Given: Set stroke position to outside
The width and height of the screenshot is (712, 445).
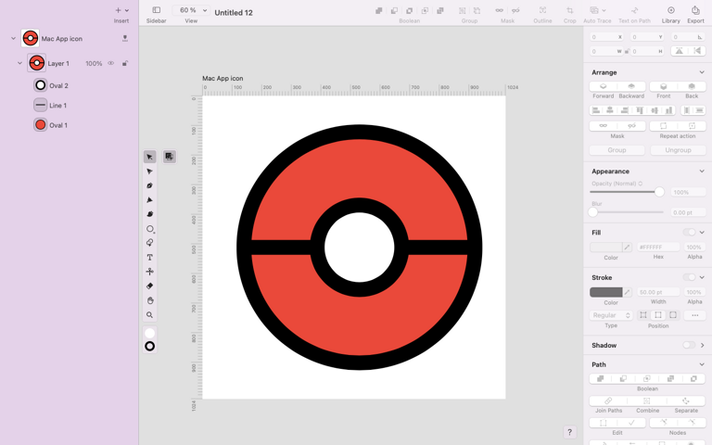Looking at the screenshot, I should coord(673,314).
